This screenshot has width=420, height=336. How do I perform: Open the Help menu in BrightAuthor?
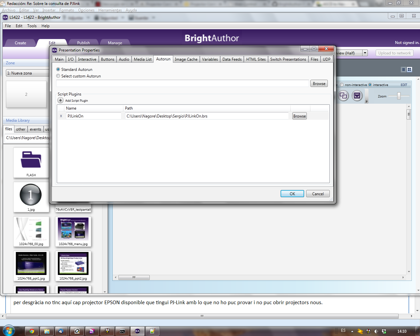(46, 26)
